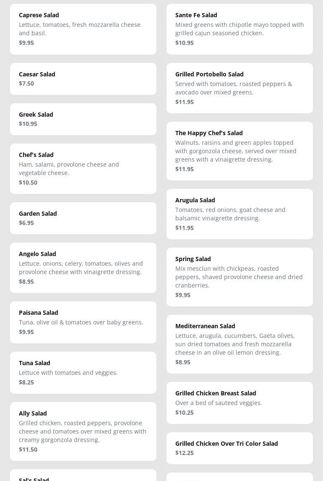This screenshot has height=481, width=323.
Task: Click the Arugula Salad card
Action: coord(240,214)
